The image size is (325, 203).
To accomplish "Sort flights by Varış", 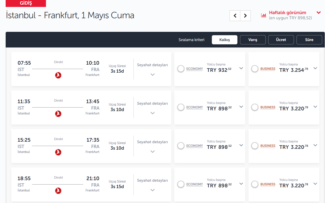I will pos(253,40).
